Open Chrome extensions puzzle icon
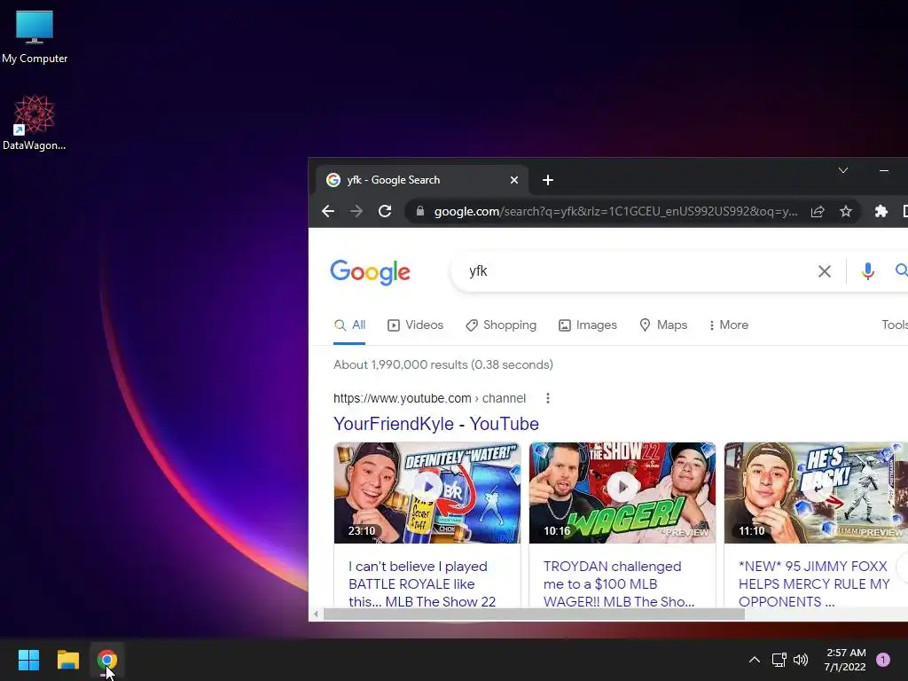This screenshot has height=681, width=908. tap(881, 211)
